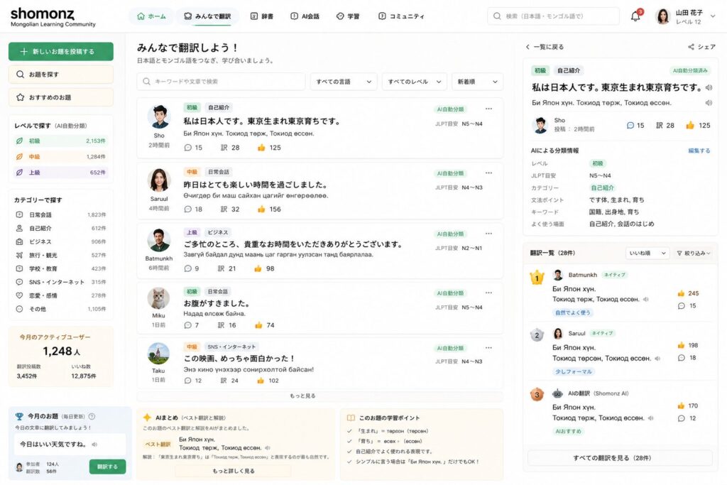Select 恋愛・感情 category

pos(61,295)
